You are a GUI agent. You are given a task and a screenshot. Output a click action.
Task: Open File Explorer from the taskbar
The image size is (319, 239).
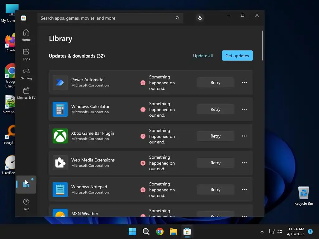pos(174,232)
